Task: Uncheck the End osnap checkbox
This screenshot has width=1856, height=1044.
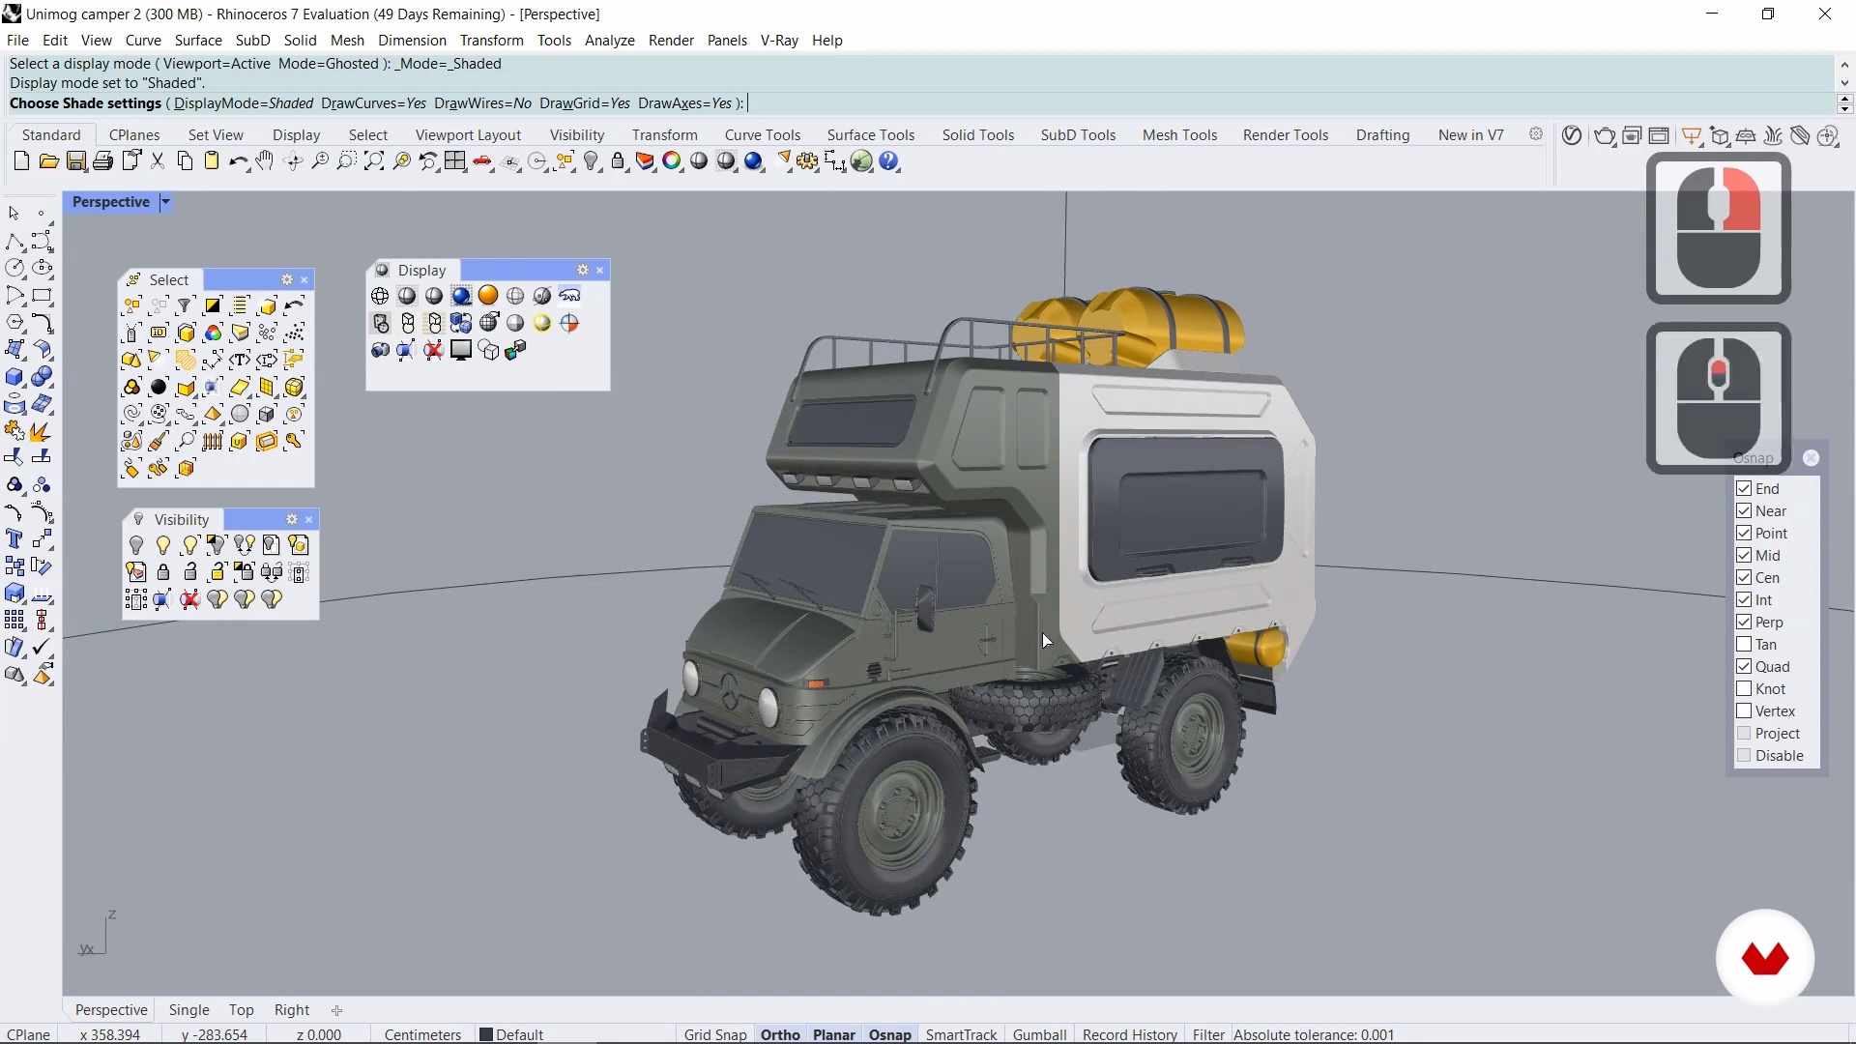Action: (x=1744, y=488)
